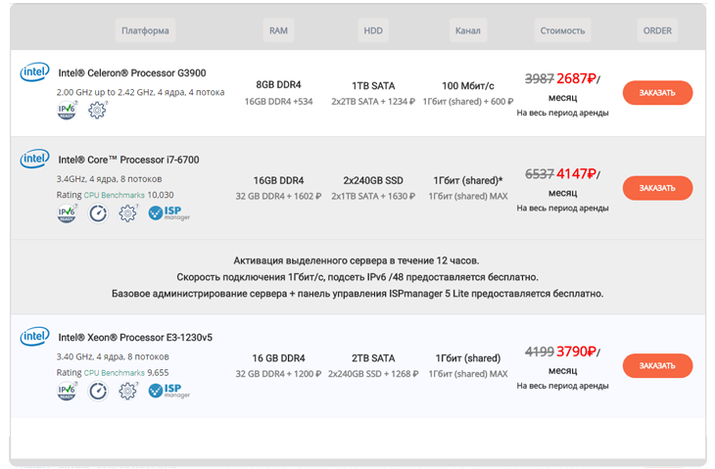Image resolution: width=715 pixels, height=469 pixels.
Task: Click the ISPmanager logo under Xeon E3-1230v5
Action: coord(169,391)
